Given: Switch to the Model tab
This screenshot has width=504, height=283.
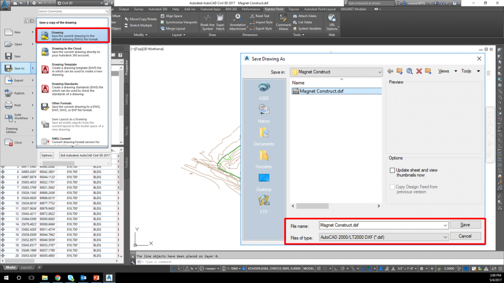Looking at the screenshot, I should (x=10, y=267).
